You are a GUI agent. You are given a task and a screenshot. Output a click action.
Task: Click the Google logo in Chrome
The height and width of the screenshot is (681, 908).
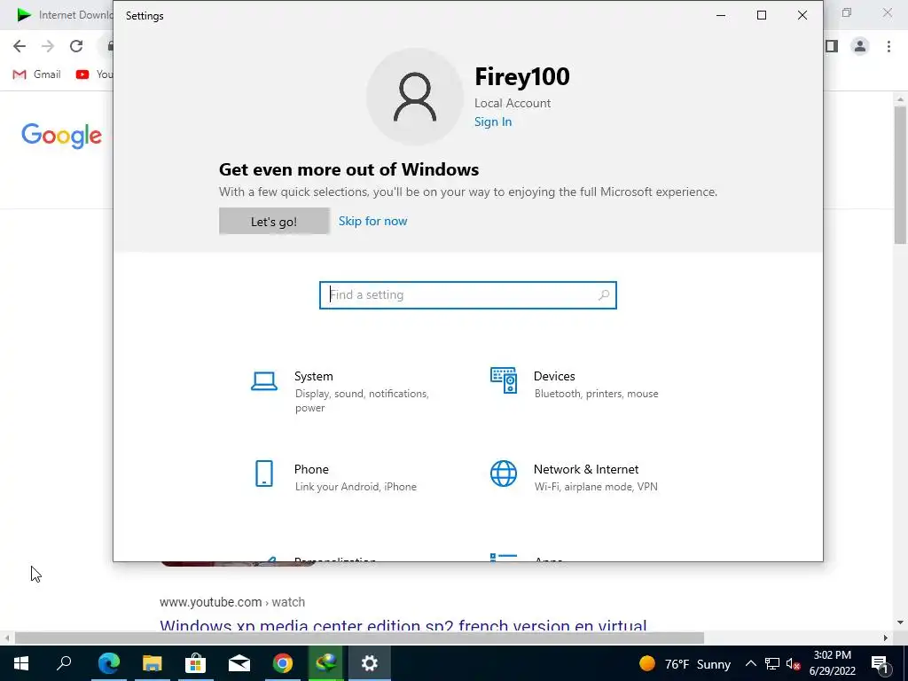coord(61,136)
